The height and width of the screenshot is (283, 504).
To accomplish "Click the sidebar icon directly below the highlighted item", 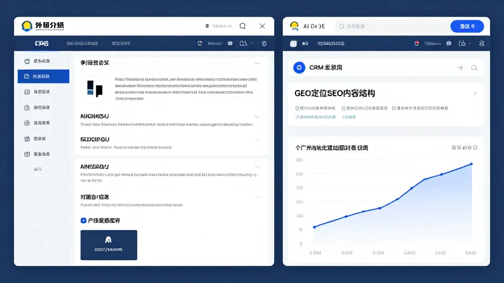I will pos(27,92).
